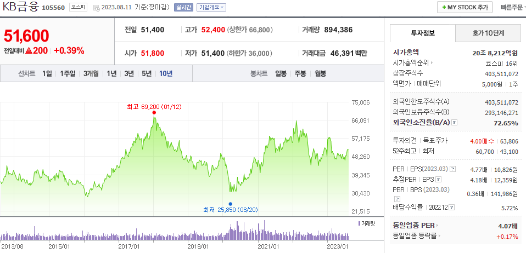Click the target price 63,806

click(509, 141)
